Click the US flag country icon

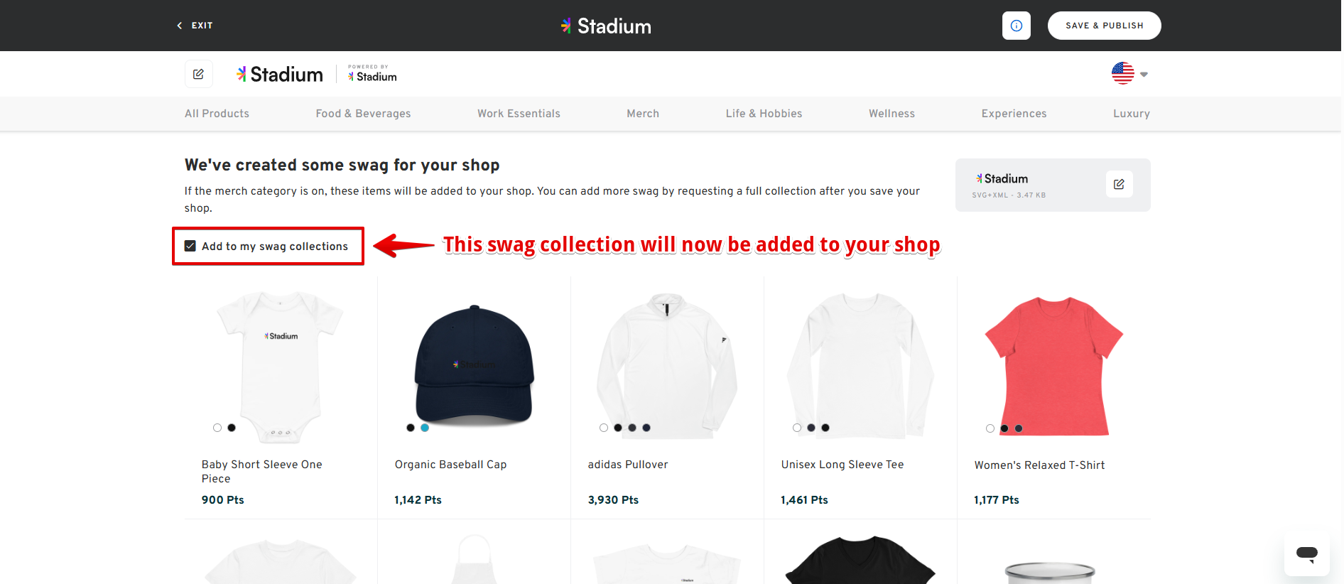1122,73
